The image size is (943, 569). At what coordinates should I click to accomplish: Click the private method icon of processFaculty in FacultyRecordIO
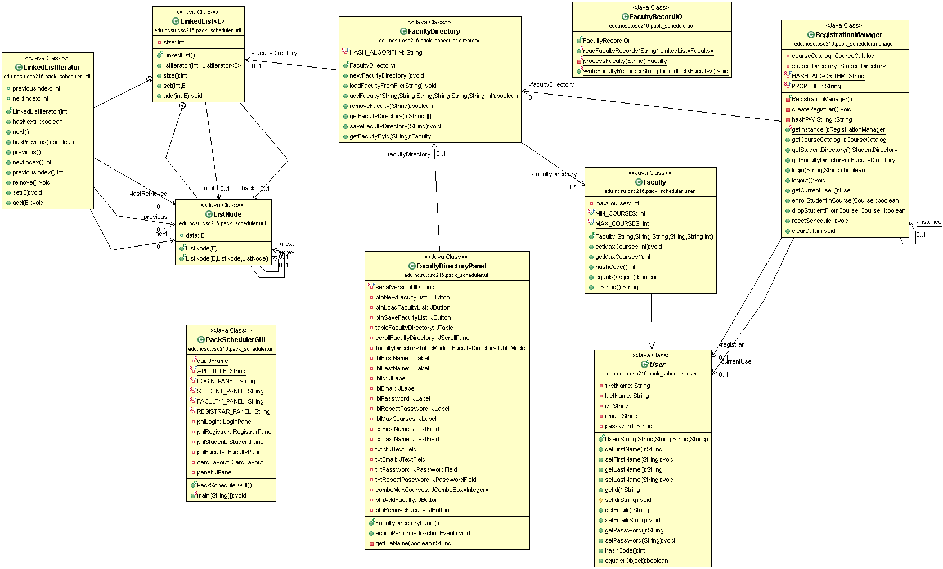(x=578, y=60)
